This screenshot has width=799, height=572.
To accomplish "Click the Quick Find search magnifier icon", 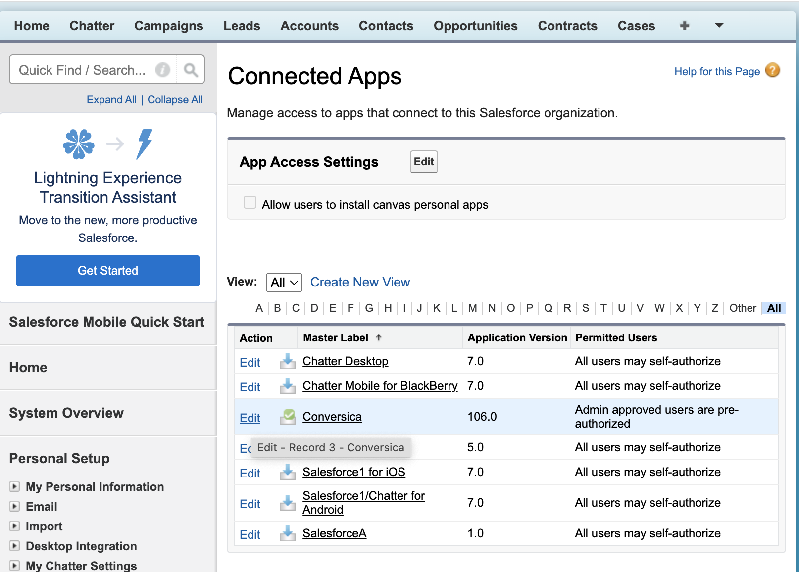I will (x=191, y=70).
